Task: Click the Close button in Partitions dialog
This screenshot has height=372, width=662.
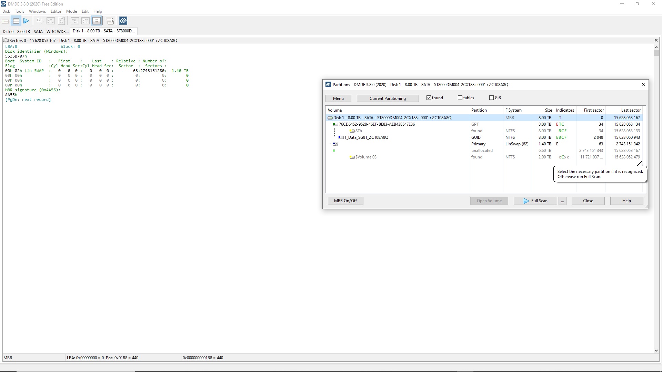Action: tap(588, 201)
